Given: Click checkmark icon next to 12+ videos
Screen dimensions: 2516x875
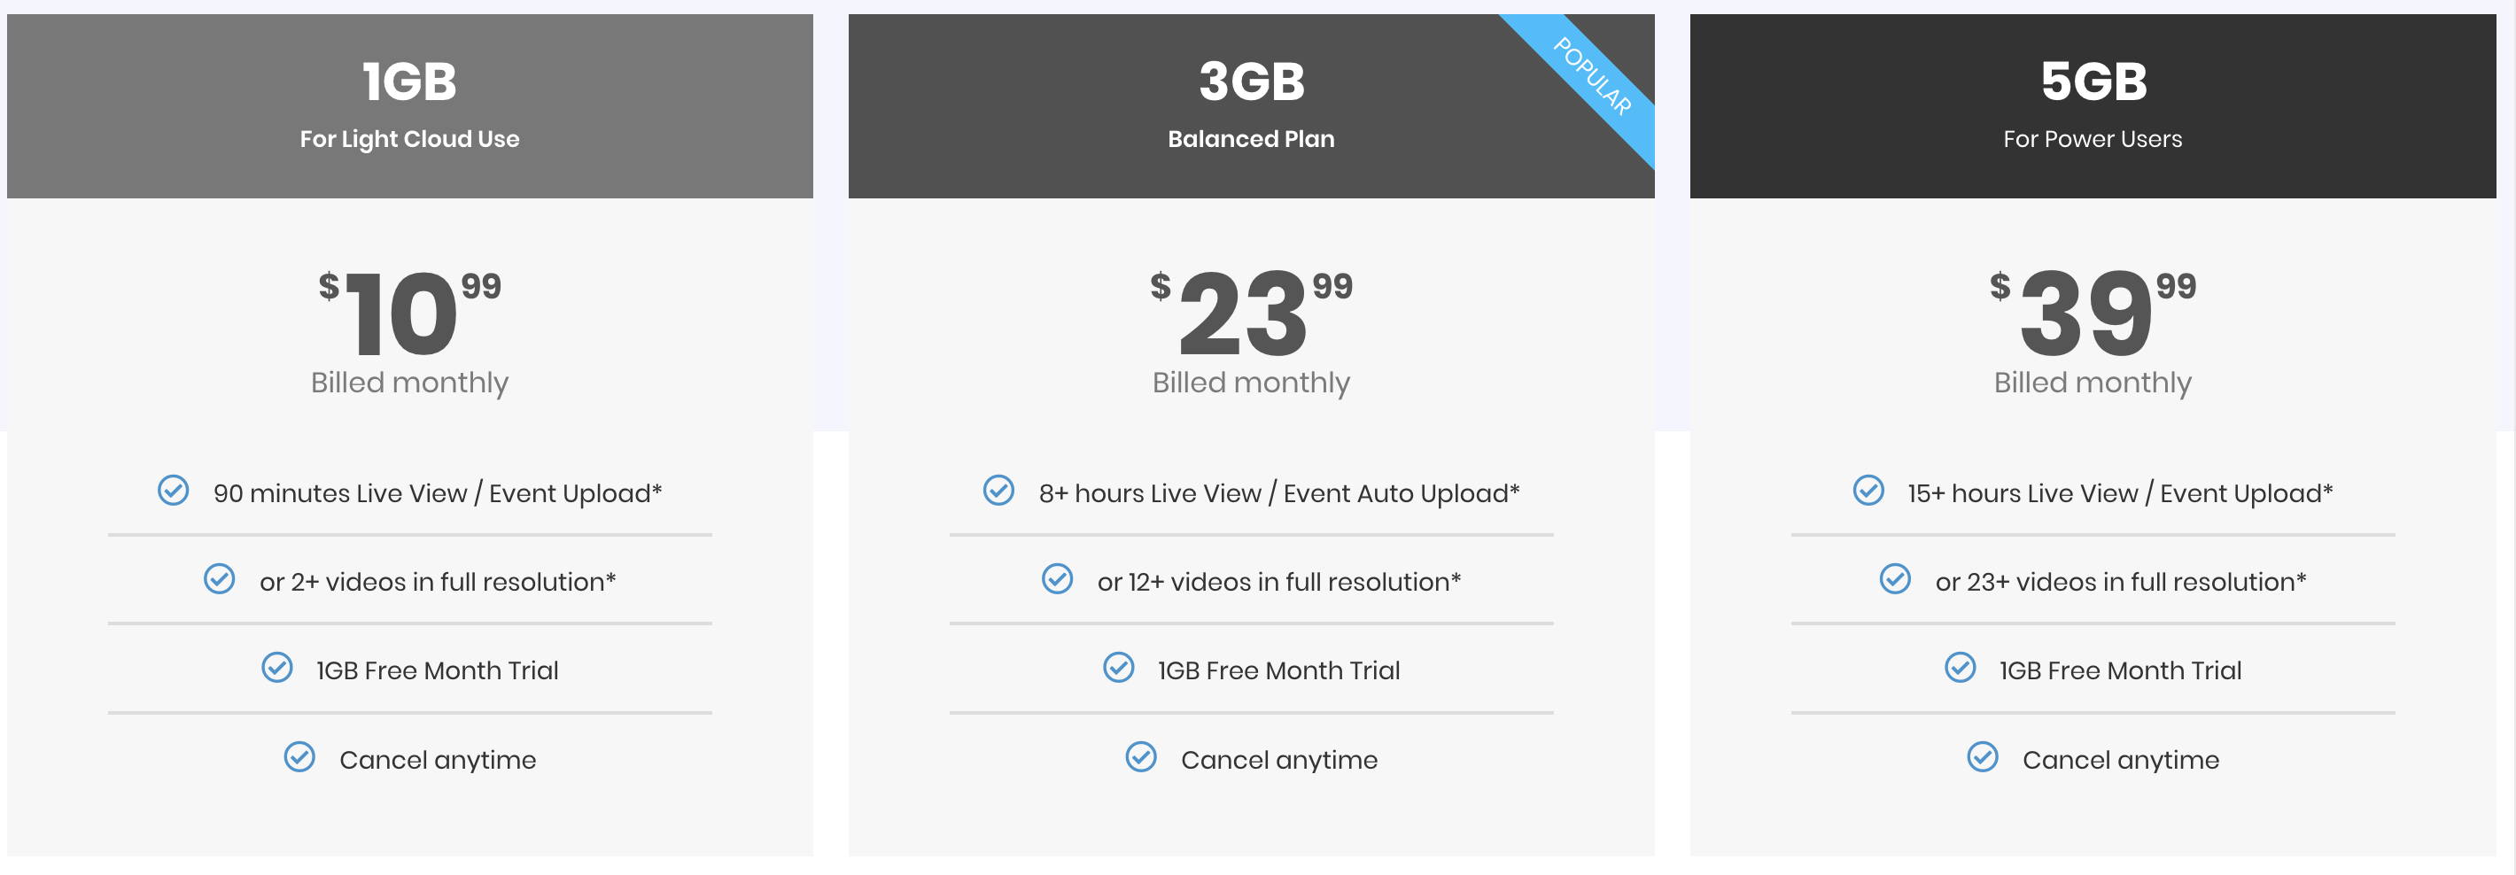Looking at the screenshot, I should click(x=1057, y=579).
